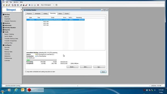Click the red checkmark toolbar icon
The image size is (167, 94).
click(26, 5)
